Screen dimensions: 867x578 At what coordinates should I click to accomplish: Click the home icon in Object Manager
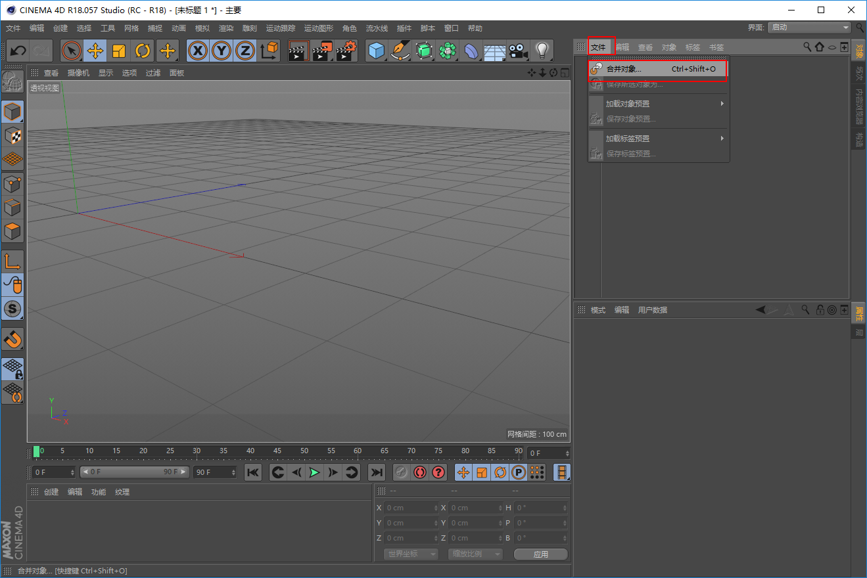[819, 47]
